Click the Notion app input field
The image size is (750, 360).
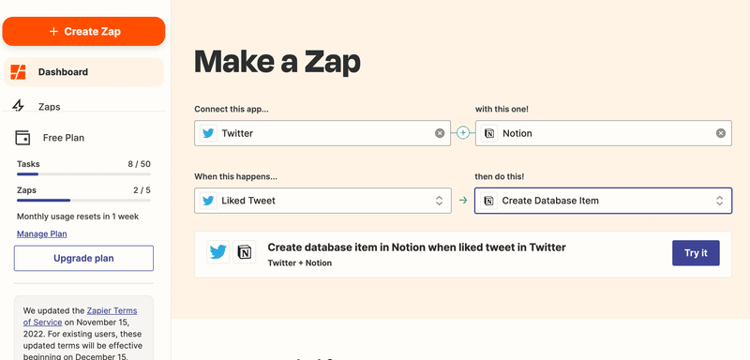(603, 133)
